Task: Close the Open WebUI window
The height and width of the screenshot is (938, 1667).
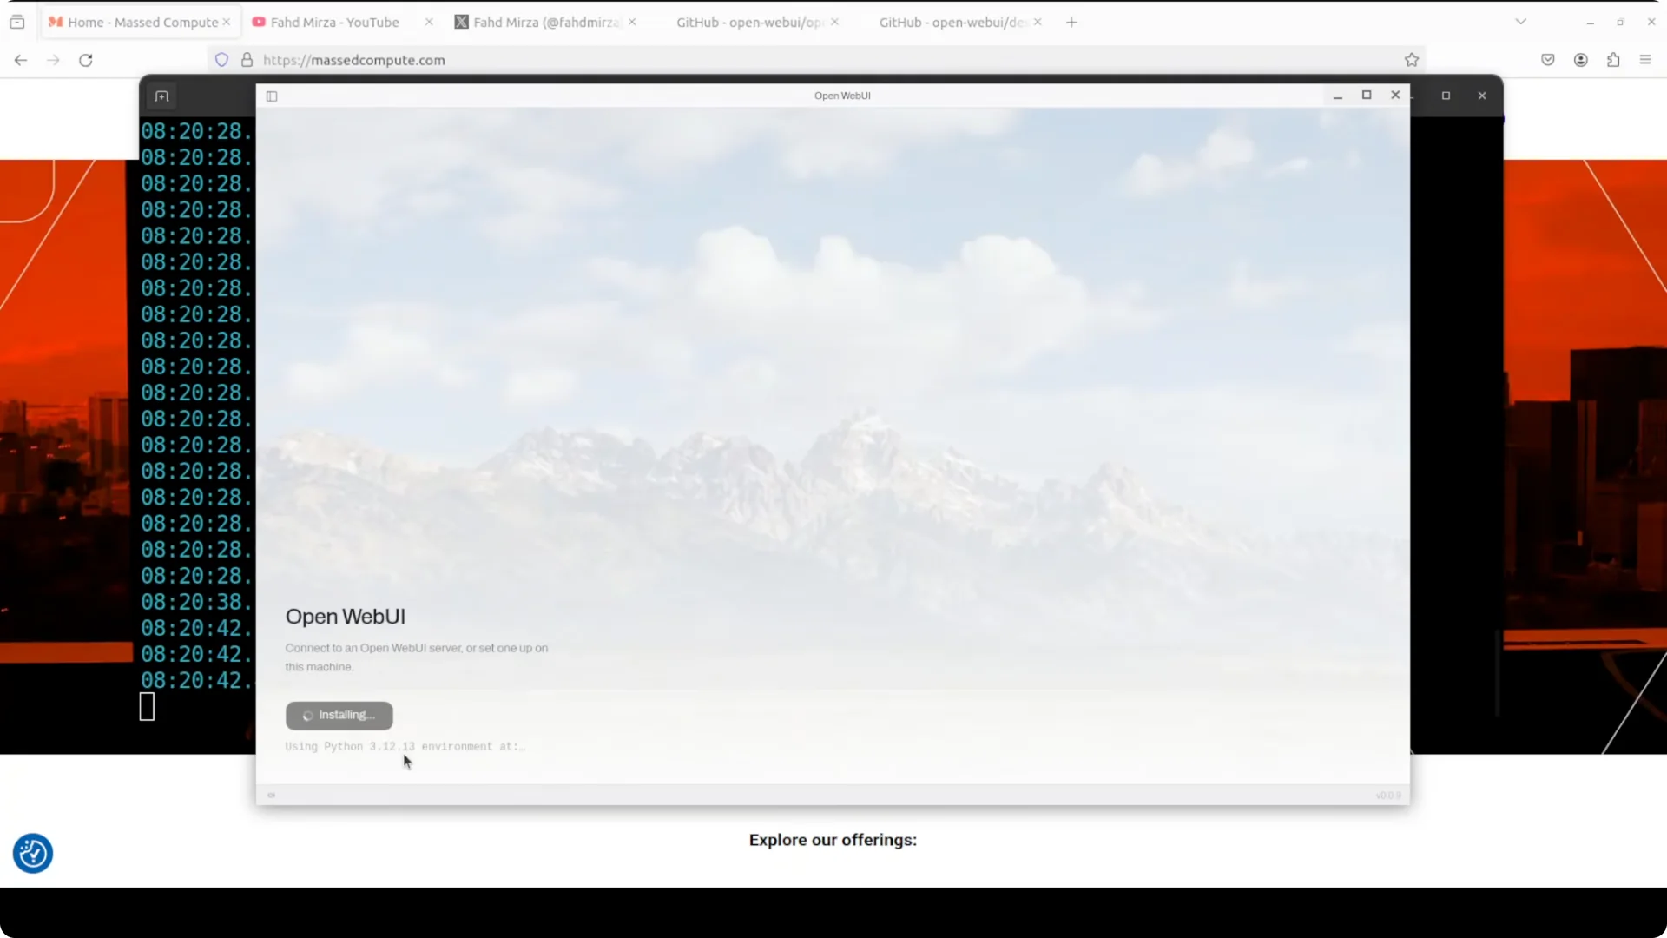Action: (1395, 96)
